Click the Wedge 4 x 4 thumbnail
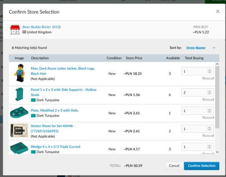Viewport: 226px width, 177px height. click(x=19, y=148)
